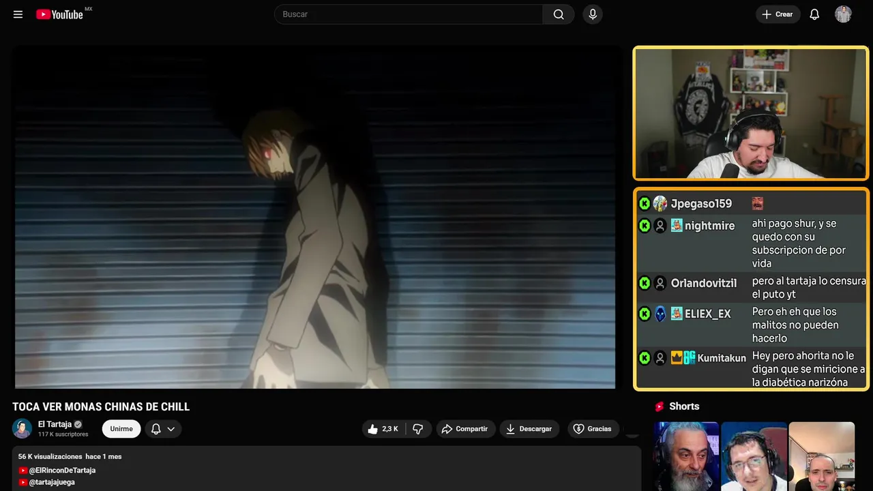Click the green Kick badge beside Kumitakun
Screen dimensions: 873x491
coord(645,358)
